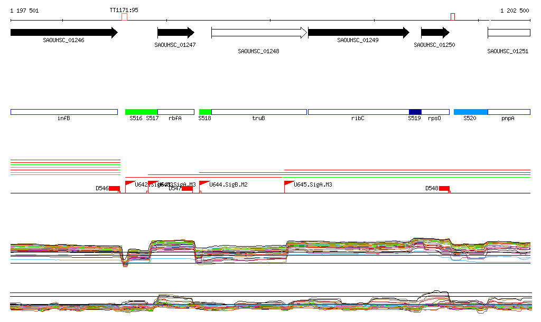The width and height of the screenshot is (541, 322).
Task: Click the light blue S520 segment
Action: coord(470,112)
